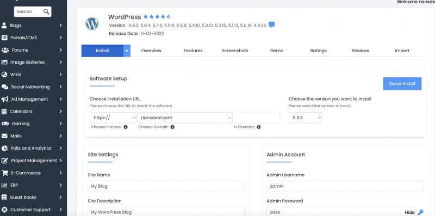Screen dimensions: 435x216
Task: Switch to the Screenshots tab
Action: (235, 51)
